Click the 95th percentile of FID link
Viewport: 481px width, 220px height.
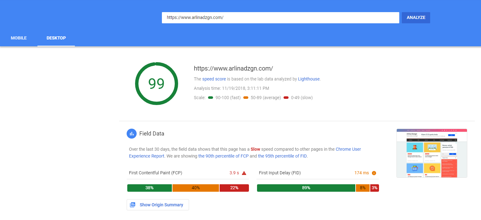282,156
